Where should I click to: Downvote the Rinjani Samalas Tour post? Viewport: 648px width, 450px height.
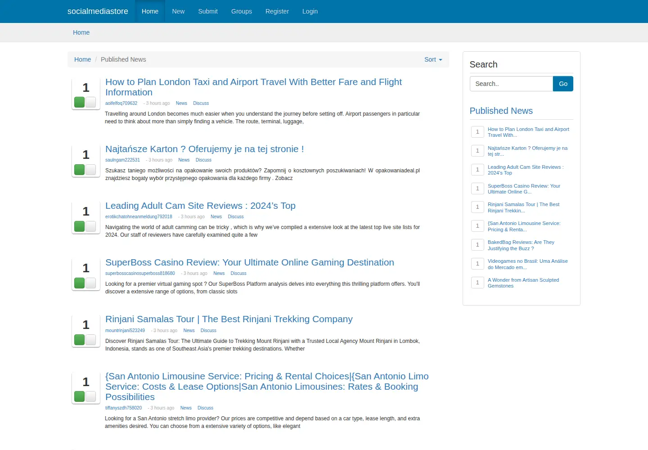click(91, 340)
